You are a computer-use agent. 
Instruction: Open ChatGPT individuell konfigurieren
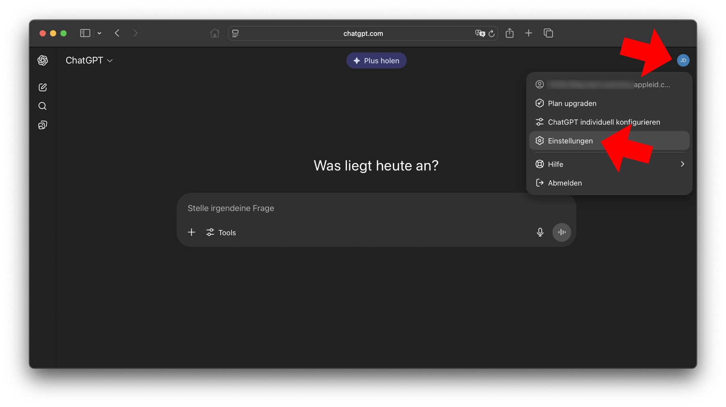[603, 122]
